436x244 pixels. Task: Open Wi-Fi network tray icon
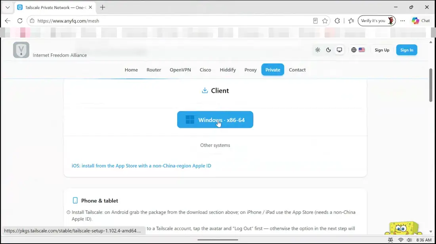click(401, 240)
